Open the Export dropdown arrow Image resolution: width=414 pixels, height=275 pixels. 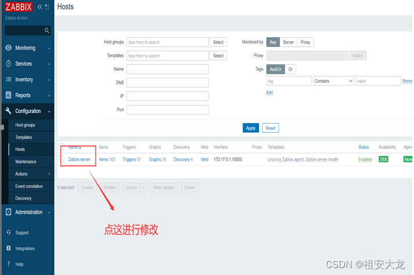click(143, 187)
